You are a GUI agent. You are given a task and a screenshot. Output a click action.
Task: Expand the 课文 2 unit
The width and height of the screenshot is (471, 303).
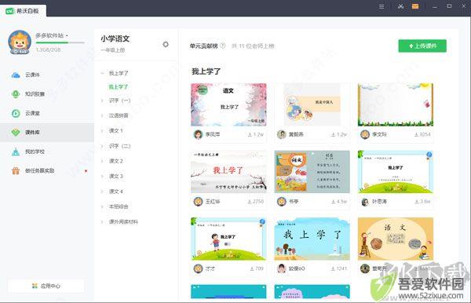[102, 161]
